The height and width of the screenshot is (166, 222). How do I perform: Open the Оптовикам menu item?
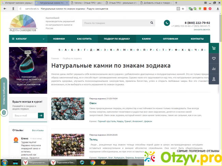tap(170, 39)
